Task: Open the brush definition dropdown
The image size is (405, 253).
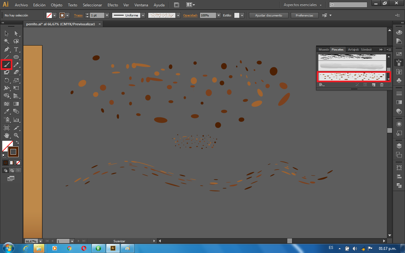Action: tap(178, 15)
